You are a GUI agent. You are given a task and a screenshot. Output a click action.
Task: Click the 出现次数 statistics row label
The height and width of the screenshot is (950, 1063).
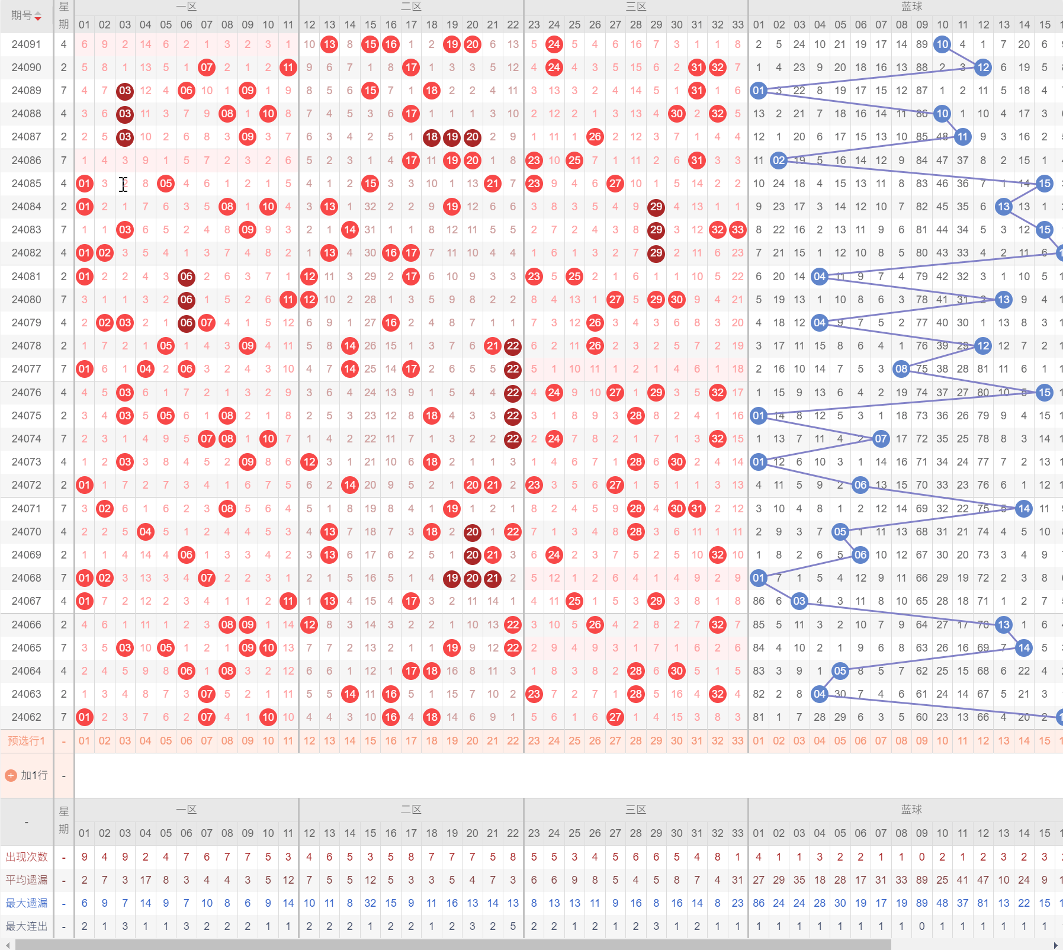click(x=27, y=857)
